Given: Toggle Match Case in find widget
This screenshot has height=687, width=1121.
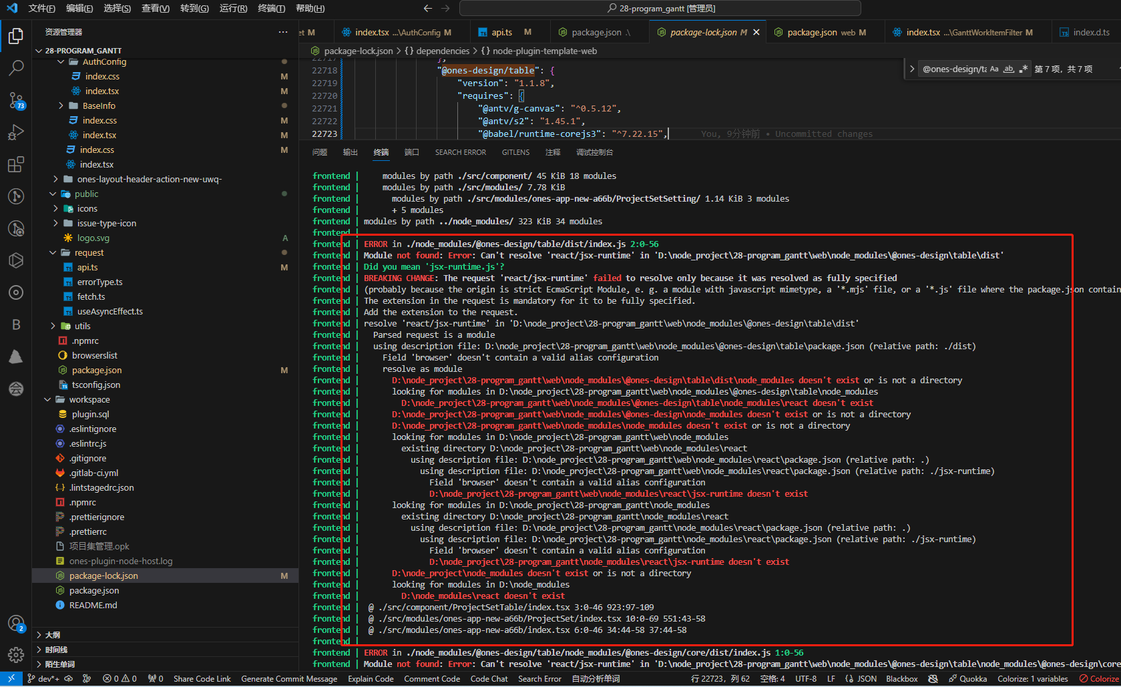Looking at the screenshot, I should pos(994,69).
